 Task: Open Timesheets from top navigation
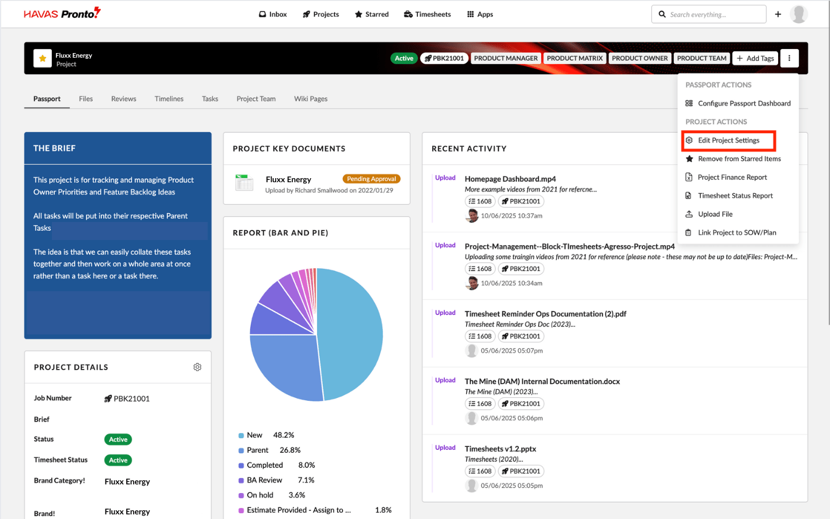pos(427,14)
